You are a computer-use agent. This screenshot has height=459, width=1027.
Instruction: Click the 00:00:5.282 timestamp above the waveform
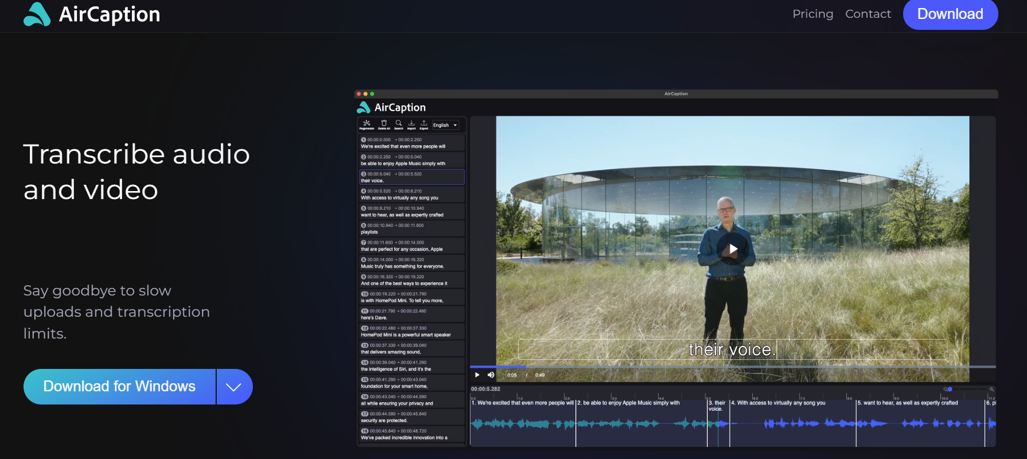tap(486, 389)
